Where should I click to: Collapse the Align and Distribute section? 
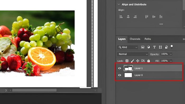119,4
